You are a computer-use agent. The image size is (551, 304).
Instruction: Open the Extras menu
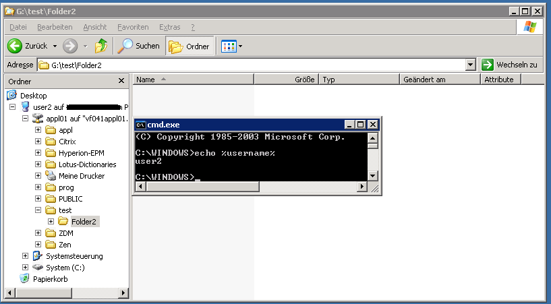170,27
